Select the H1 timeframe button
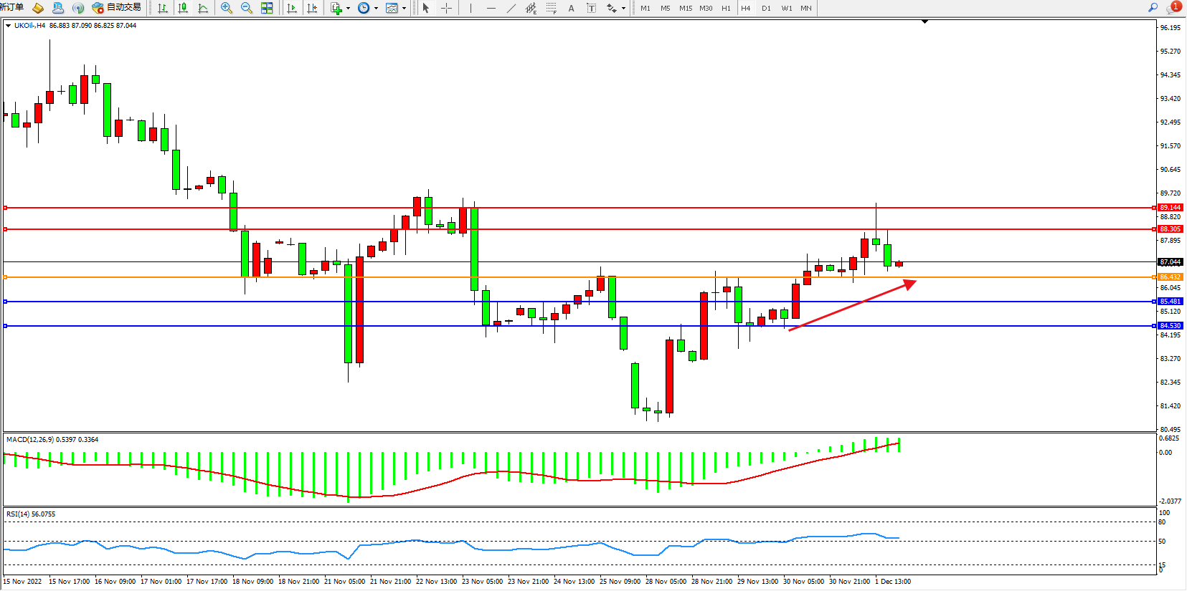 pos(726,8)
